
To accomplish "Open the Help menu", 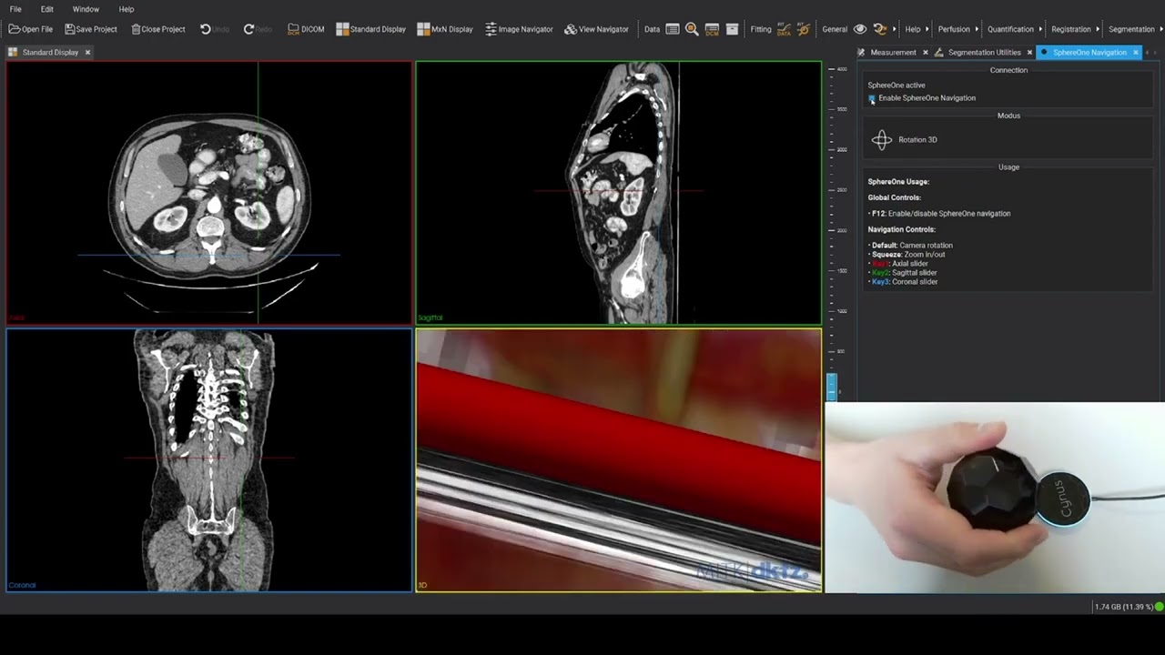I will click(x=127, y=9).
